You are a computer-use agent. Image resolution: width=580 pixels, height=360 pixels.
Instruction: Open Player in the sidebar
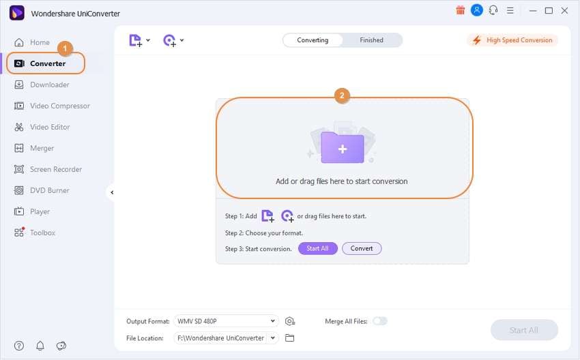[32, 211]
